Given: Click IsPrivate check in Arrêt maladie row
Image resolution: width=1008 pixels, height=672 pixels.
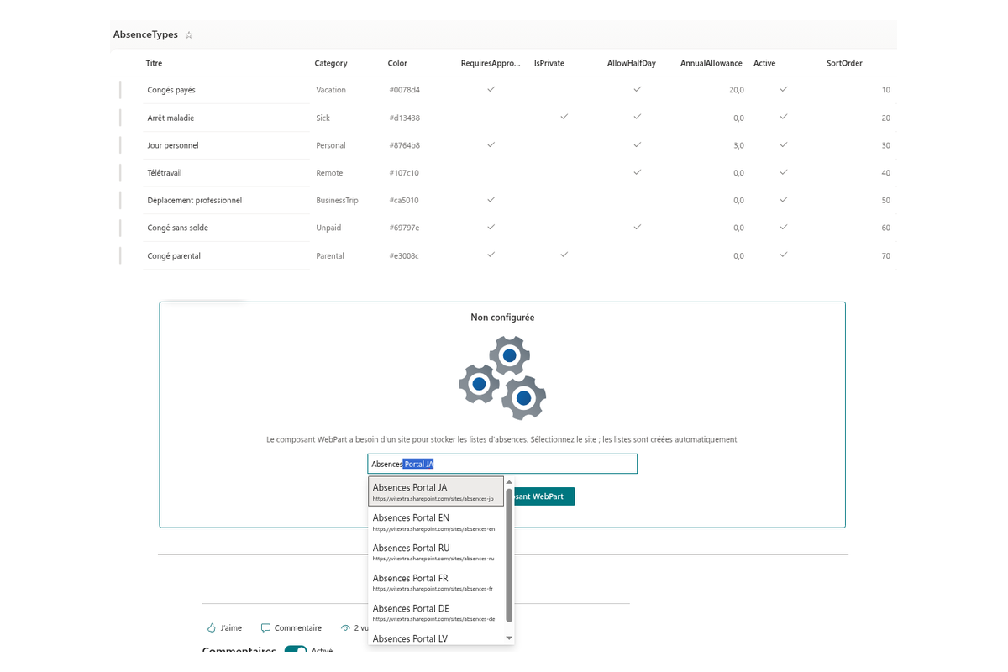Looking at the screenshot, I should tap(564, 117).
